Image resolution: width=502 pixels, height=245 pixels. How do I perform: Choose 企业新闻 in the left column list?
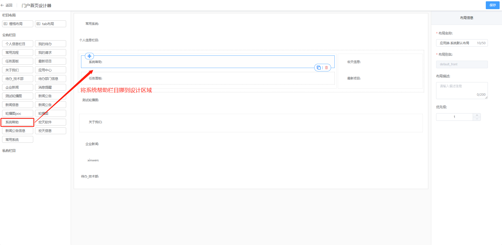pos(18,87)
